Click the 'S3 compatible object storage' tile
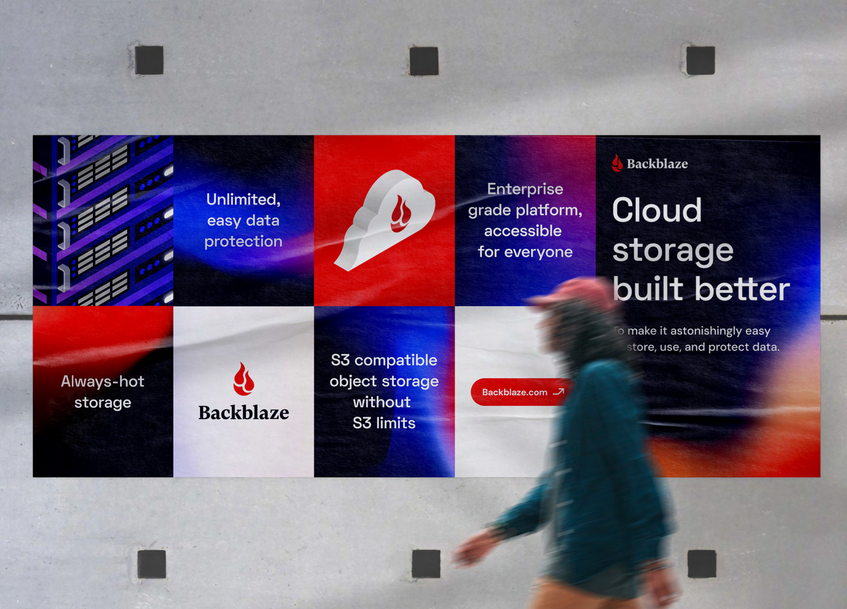This screenshot has height=609, width=847. point(384,391)
